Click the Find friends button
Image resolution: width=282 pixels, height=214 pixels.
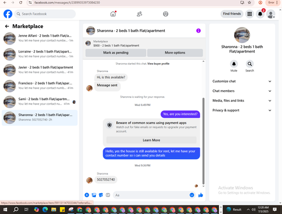232,14
